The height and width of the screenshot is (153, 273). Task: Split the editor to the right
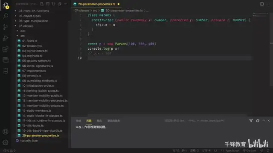pyautogui.click(x=262, y=4)
